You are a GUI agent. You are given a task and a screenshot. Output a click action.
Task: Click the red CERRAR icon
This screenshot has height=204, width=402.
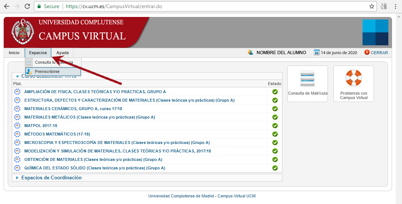pyautogui.click(x=367, y=52)
